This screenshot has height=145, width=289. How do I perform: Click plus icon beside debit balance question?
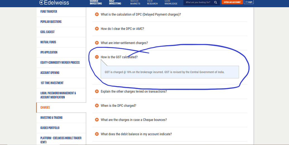coord(97,134)
